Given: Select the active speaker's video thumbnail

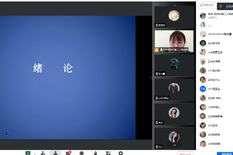Looking at the screenshot, I should click(174, 41).
